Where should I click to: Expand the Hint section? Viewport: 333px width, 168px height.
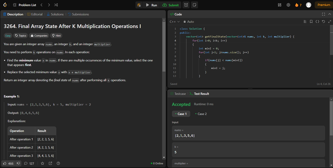56,35
